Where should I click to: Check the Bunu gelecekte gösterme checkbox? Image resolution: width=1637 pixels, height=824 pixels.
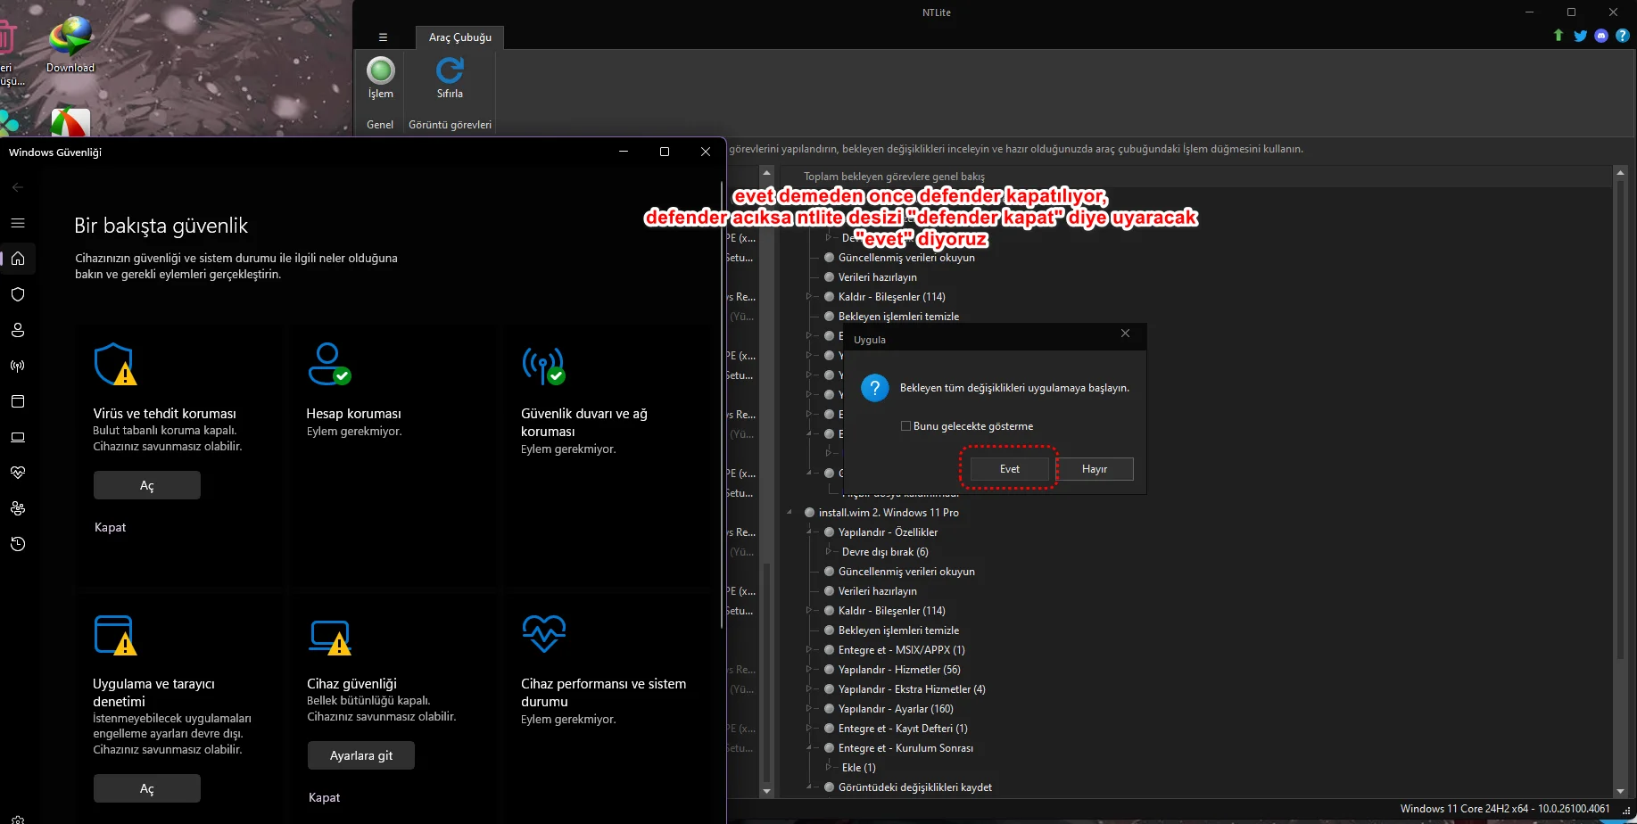click(905, 426)
